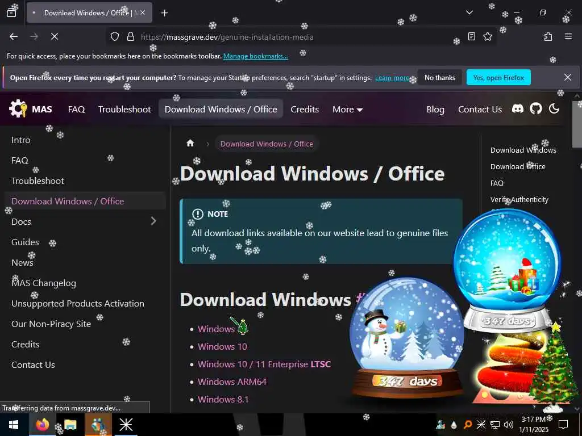Jump to Verify Authenticity in contents

(x=519, y=199)
